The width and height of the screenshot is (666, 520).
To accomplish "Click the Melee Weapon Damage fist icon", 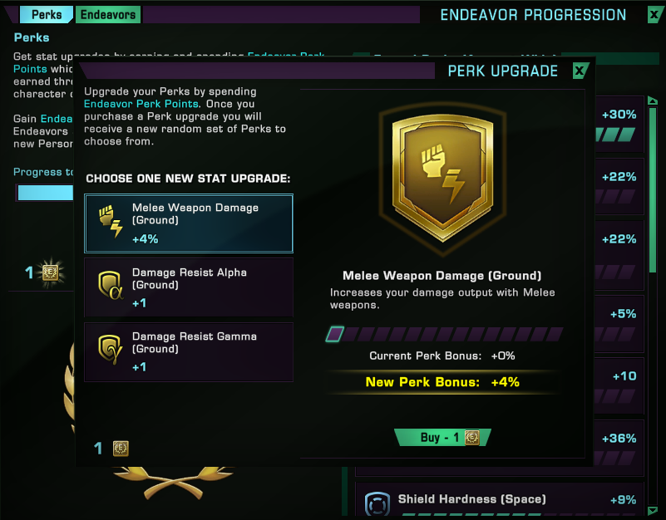I will point(111,222).
